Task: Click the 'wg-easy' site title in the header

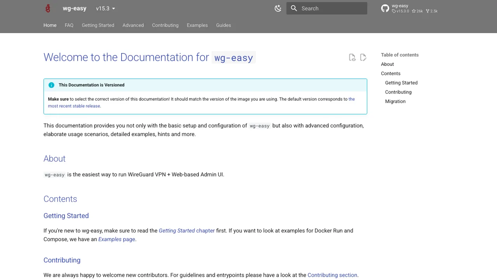Action: coord(75,9)
